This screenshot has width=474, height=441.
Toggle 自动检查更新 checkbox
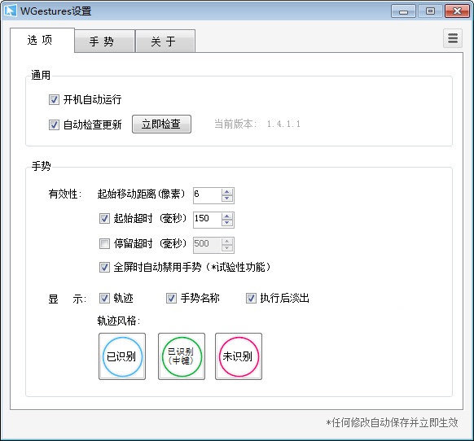[54, 124]
